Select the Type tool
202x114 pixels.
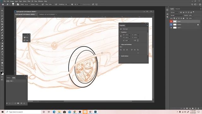[x=2, y=54]
